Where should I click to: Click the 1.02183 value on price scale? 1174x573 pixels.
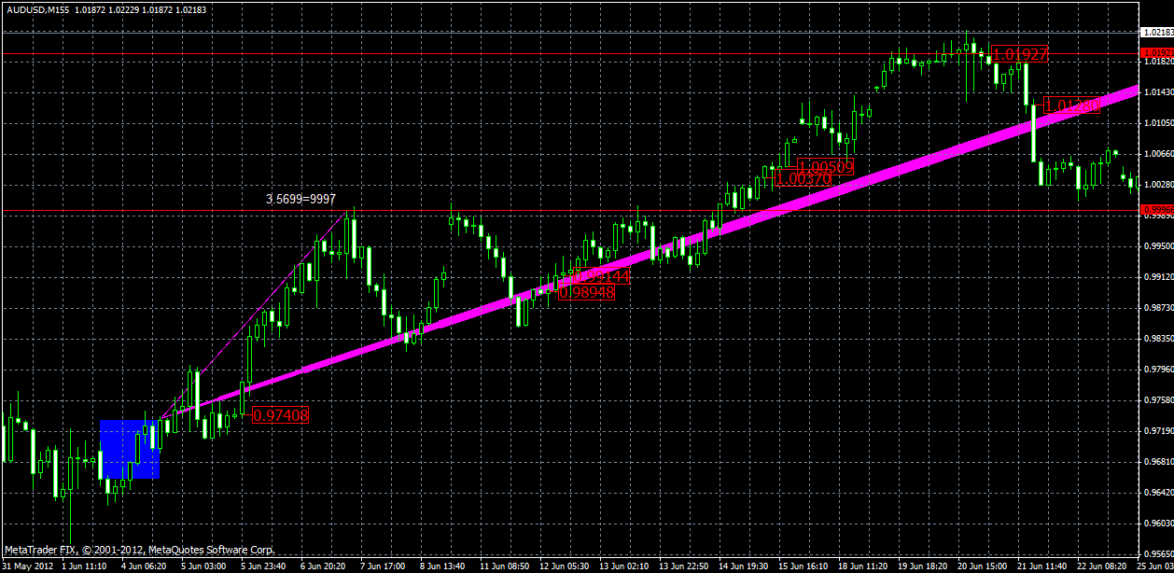[x=1157, y=31]
